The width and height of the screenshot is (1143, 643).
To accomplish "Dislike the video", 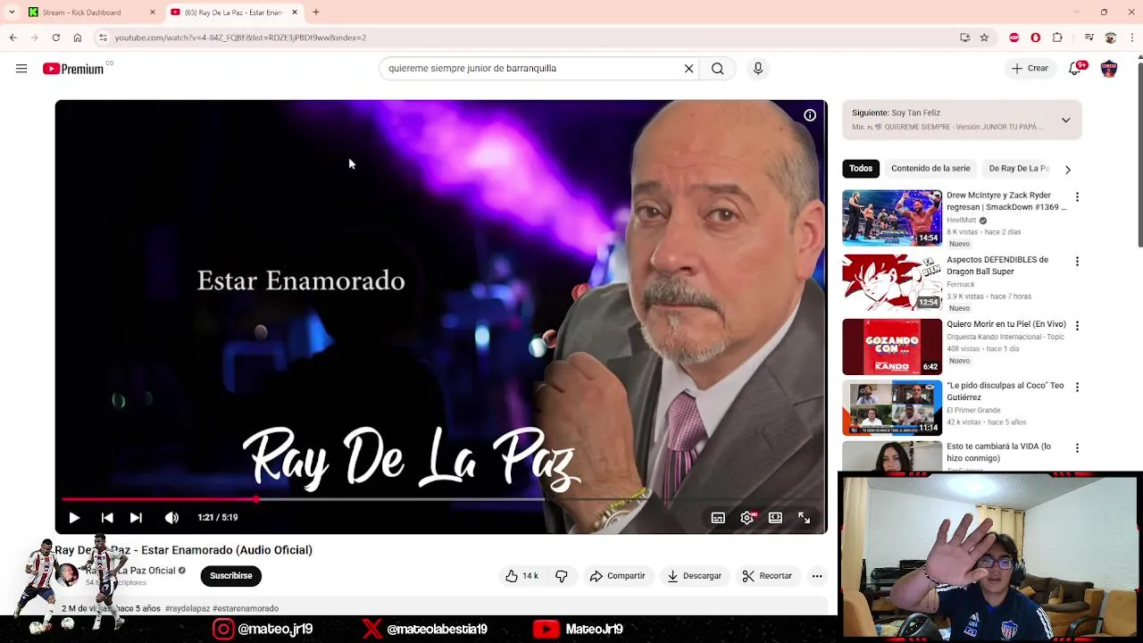I will [561, 576].
